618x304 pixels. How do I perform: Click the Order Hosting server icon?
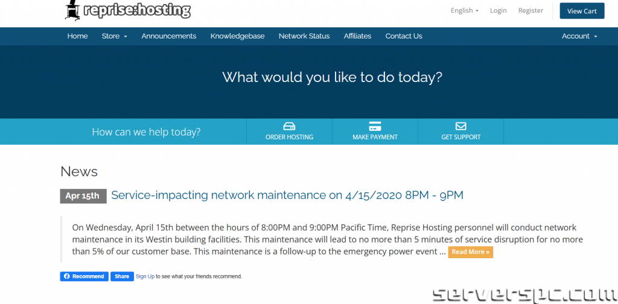289,127
